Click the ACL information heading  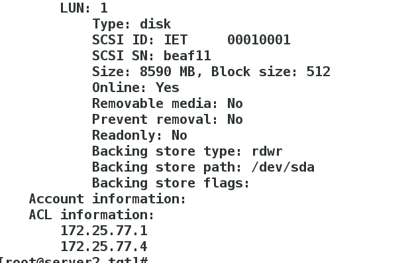(x=91, y=215)
